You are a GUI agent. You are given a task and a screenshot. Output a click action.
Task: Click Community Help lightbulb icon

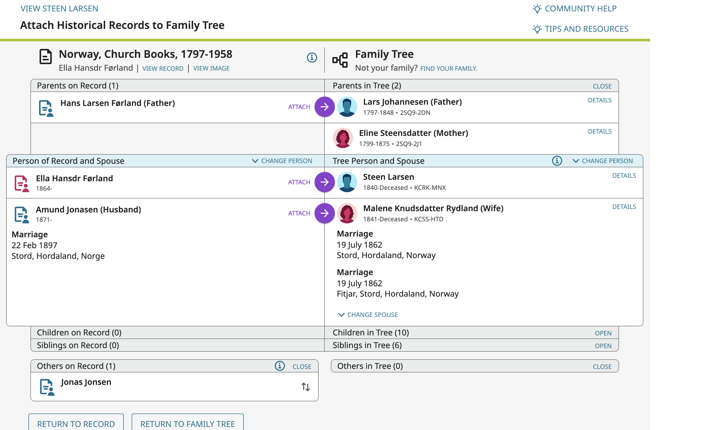[537, 9]
